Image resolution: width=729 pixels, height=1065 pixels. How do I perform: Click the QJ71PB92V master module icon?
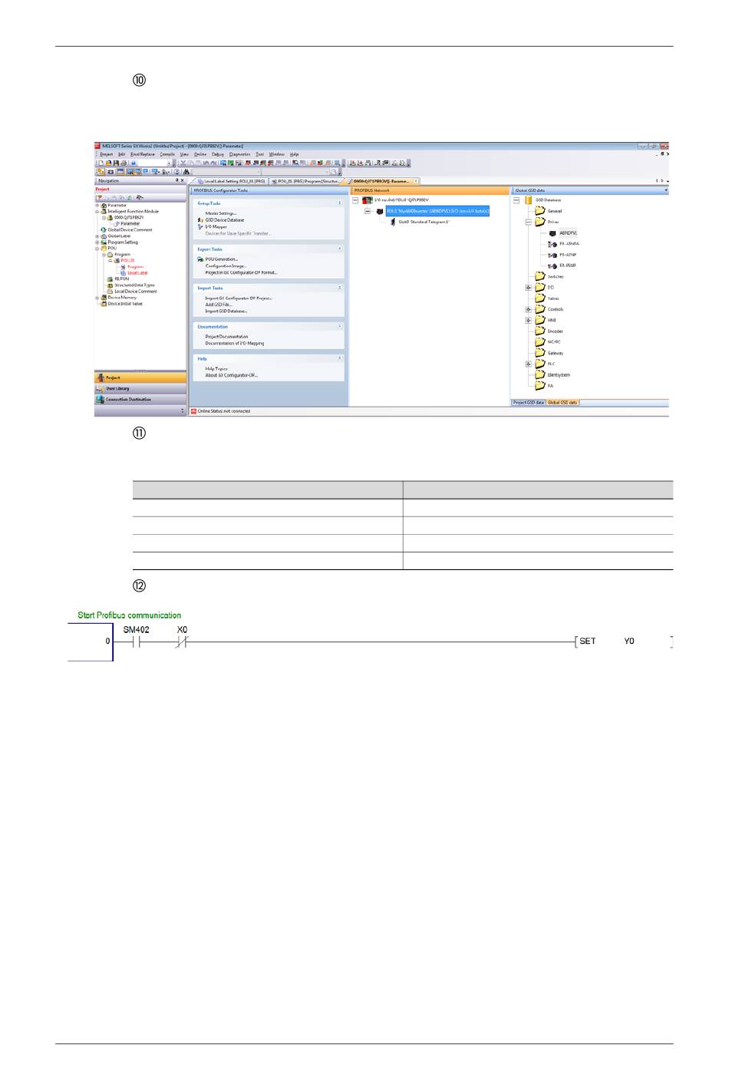[367, 199]
